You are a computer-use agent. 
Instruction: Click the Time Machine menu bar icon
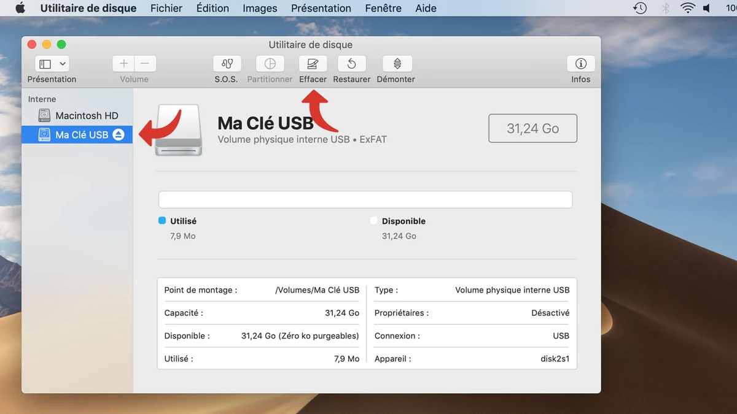click(640, 8)
